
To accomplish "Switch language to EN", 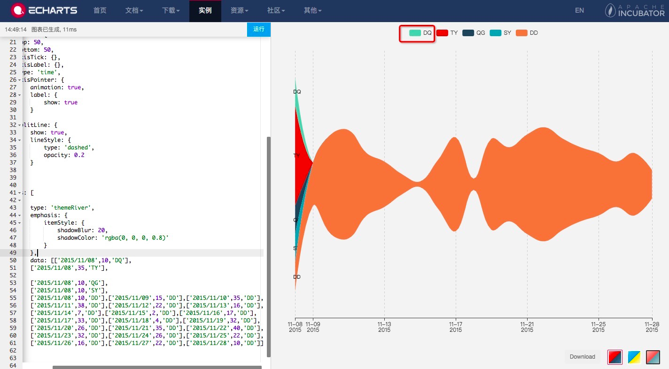I will [x=579, y=10].
